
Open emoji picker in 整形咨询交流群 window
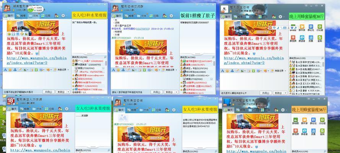point(118,70)
